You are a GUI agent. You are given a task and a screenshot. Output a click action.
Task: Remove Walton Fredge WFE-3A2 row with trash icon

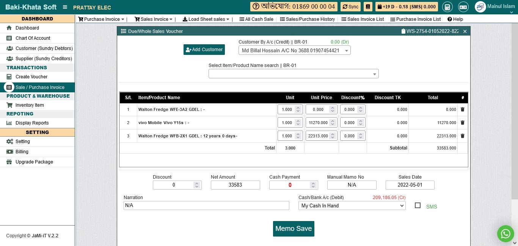click(x=462, y=109)
